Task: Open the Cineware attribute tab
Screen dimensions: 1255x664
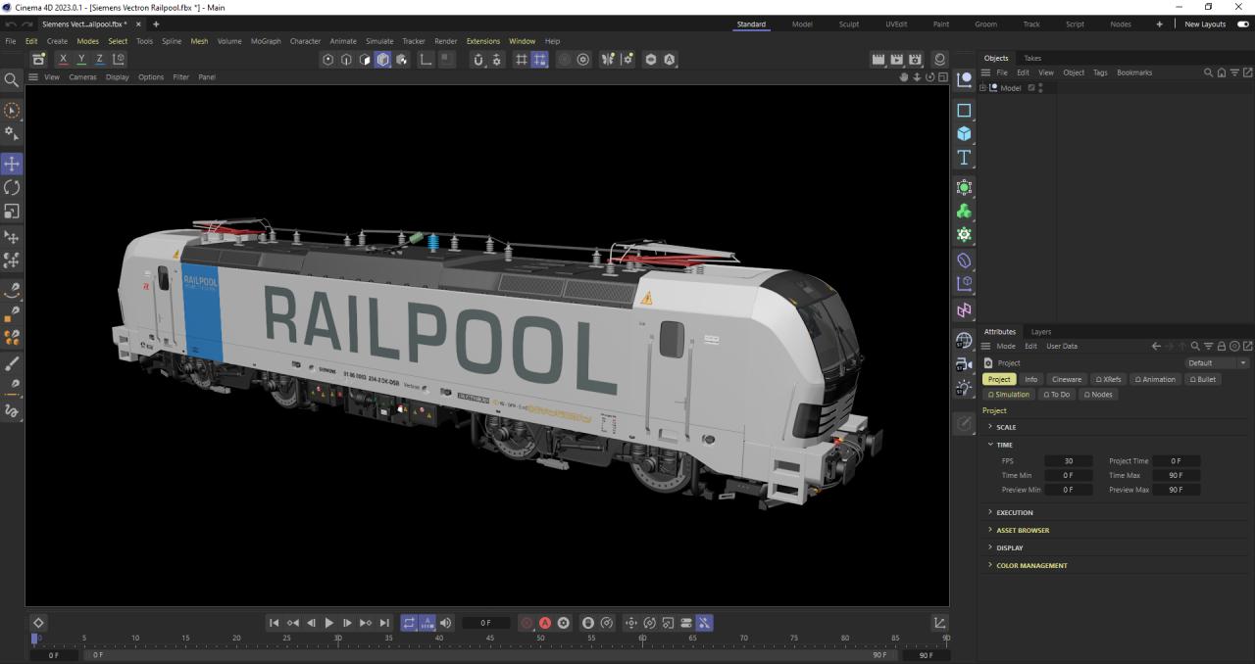Action: pos(1066,379)
